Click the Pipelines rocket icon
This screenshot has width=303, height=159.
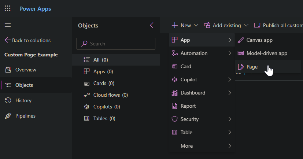8,116
